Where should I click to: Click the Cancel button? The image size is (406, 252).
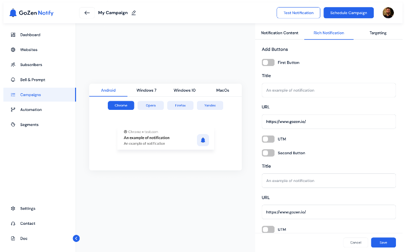[356, 243]
